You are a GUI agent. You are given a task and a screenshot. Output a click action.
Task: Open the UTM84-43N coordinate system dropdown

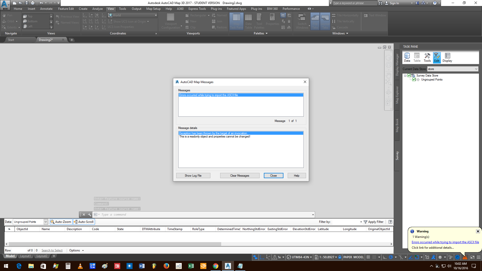pyautogui.click(x=311, y=257)
